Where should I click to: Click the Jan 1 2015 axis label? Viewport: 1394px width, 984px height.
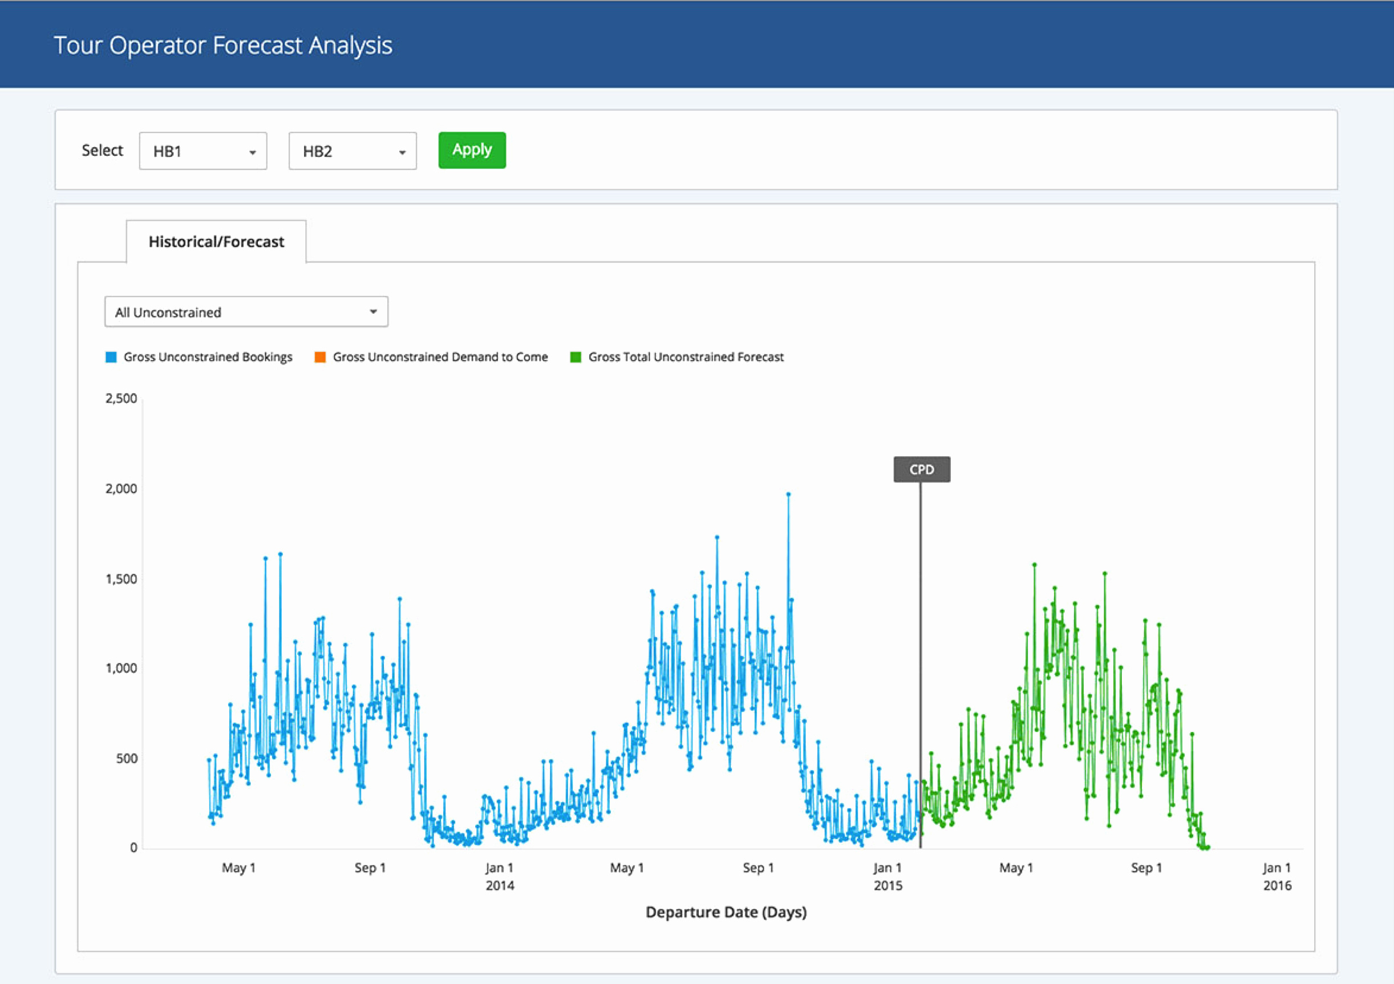click(x=888, y=876)
